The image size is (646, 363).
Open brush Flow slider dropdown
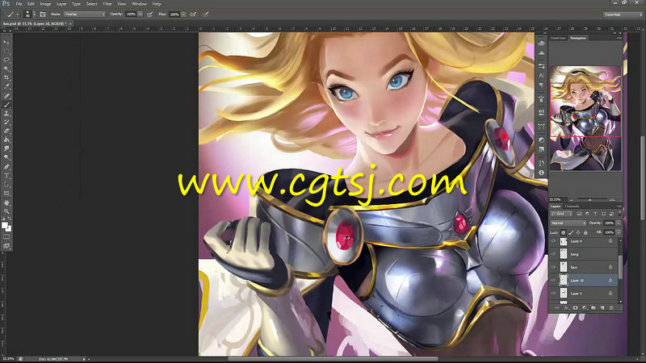(x=183, y=14)
